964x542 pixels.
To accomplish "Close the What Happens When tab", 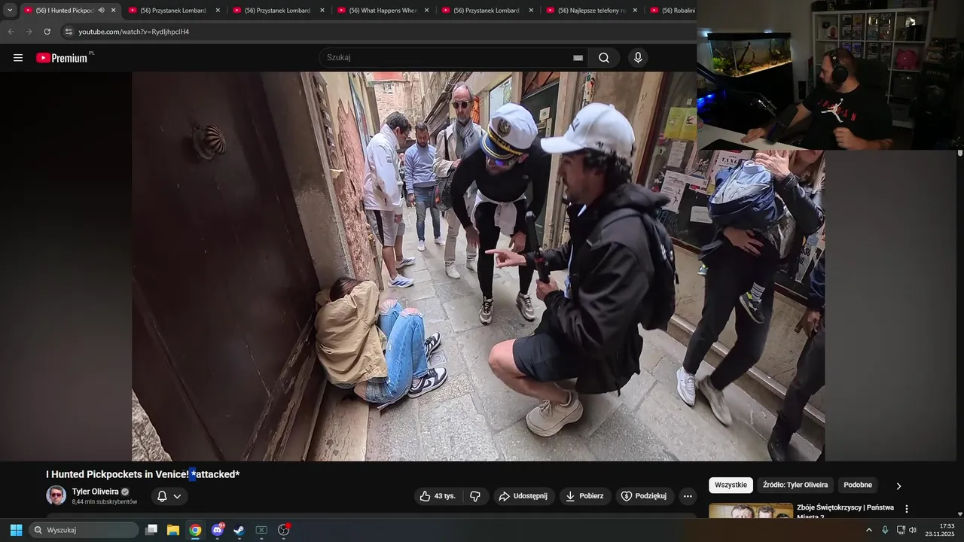I will click(426, 11).
